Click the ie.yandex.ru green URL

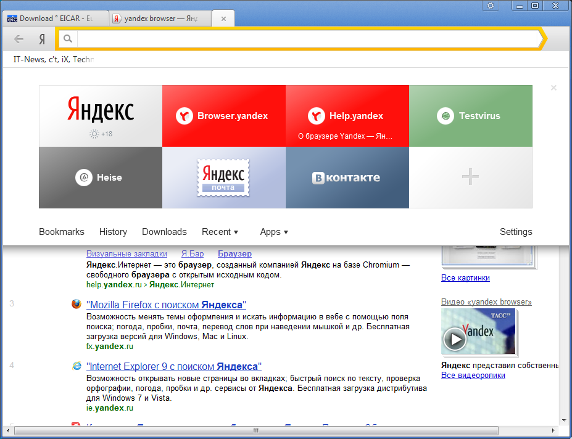click(110, 408)
